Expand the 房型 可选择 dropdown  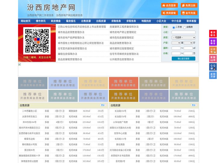point(184,37)
